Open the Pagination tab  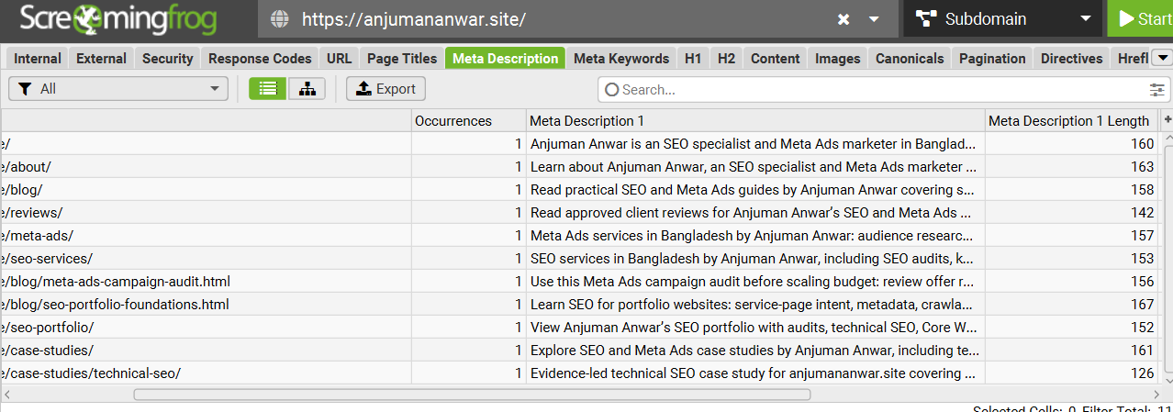(992, 58)
